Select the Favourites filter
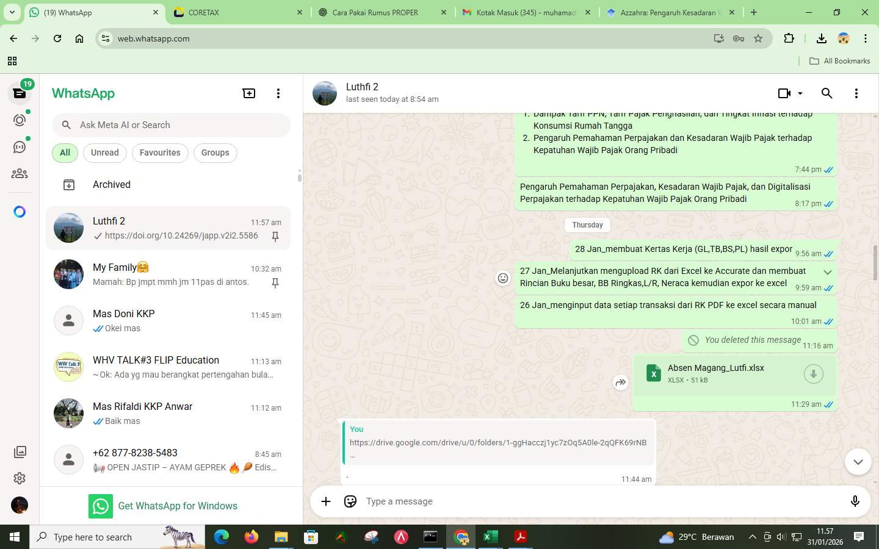879x549 pixels. [160, 152]
